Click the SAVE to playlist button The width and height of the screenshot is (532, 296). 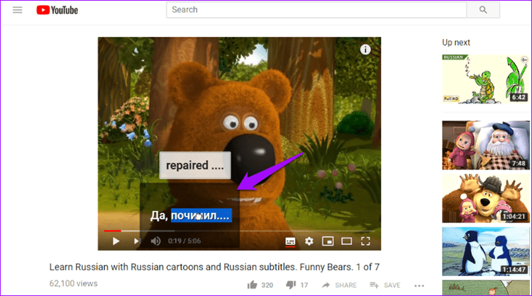point(385,285)
